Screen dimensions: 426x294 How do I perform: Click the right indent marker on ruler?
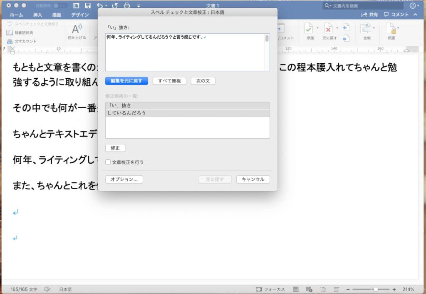pos(406,50)
